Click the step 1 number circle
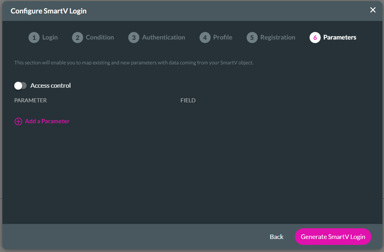Viewport: 384px width, 252px height. tap(34, 38)
